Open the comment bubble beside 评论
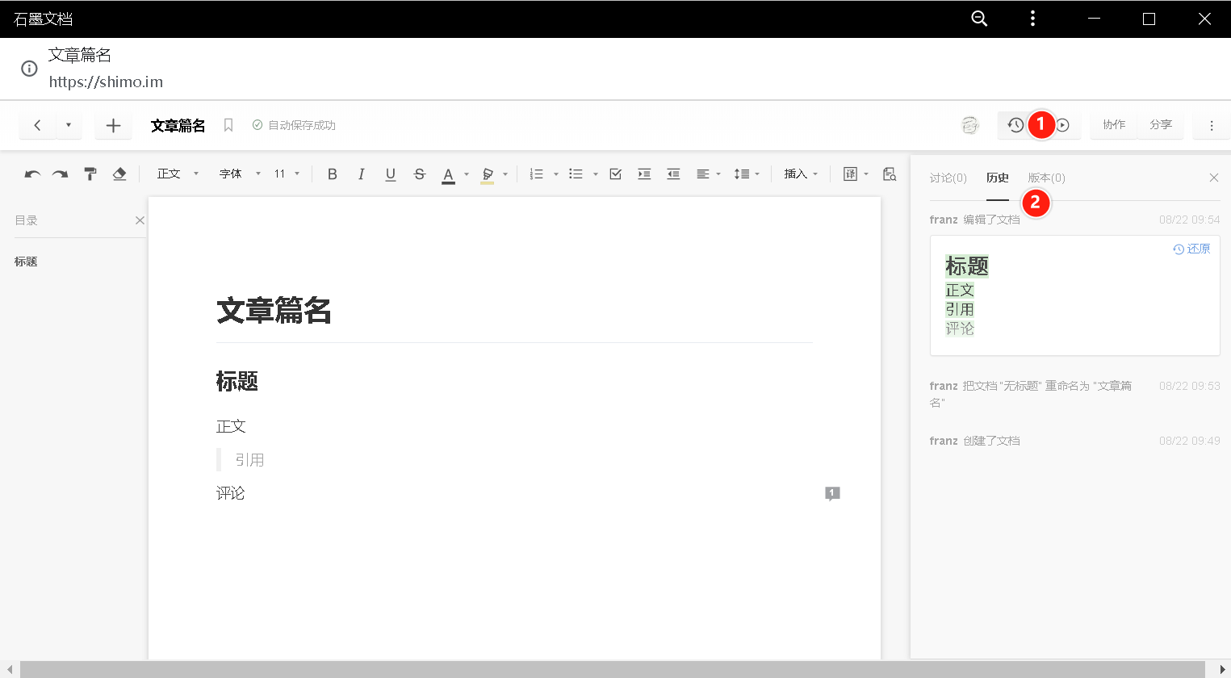The image size is (1231, 678). click(832, 493)
